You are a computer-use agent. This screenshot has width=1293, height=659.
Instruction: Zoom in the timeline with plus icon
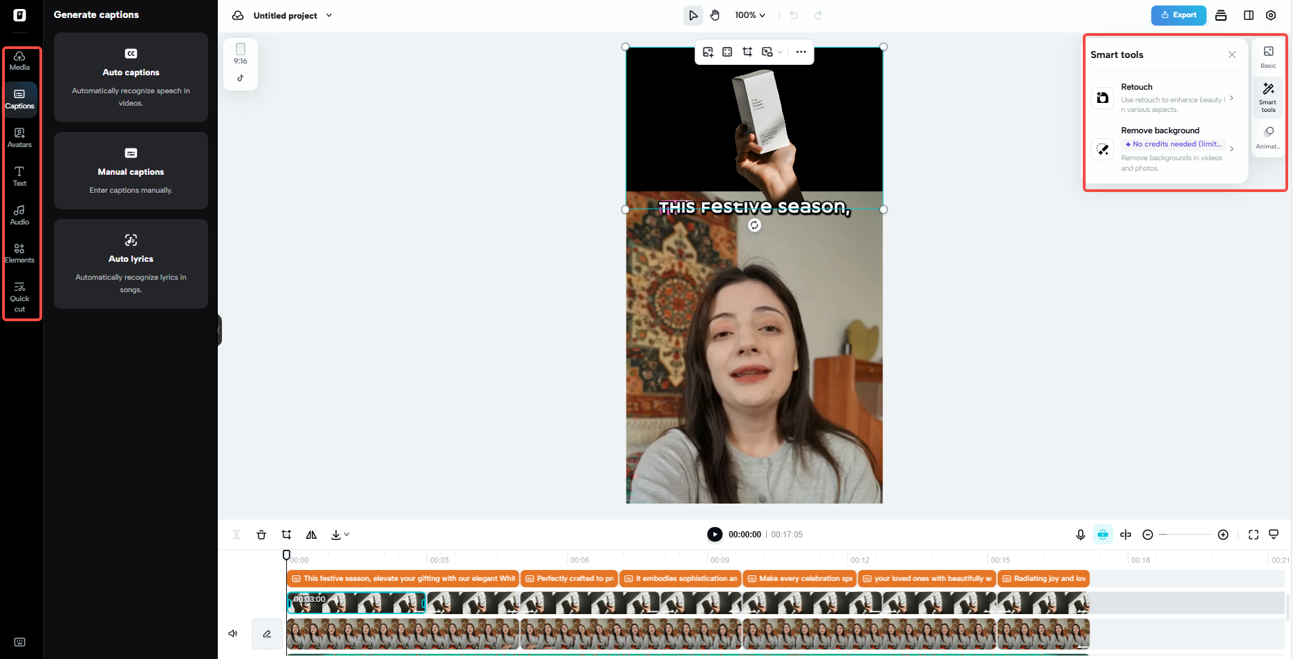click(x=1223, y=535)
